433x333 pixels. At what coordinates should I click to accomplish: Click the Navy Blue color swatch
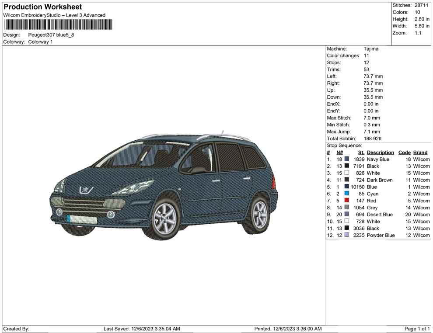click(x=346, y=159)
